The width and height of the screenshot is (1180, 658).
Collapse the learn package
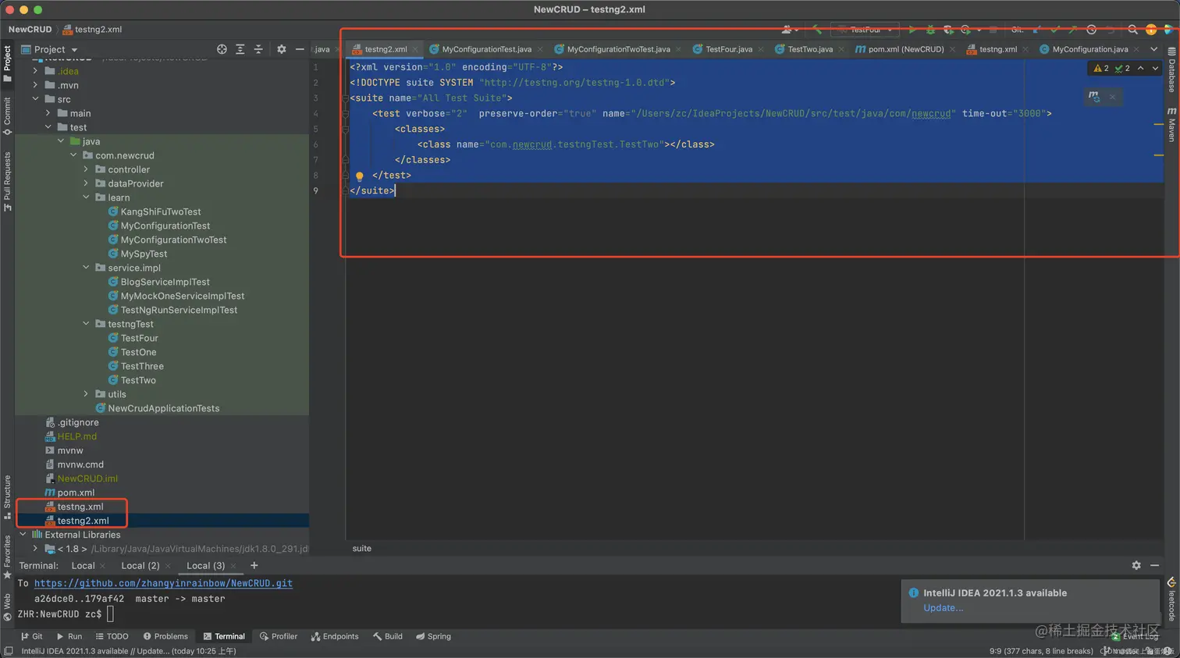[86, 197]
